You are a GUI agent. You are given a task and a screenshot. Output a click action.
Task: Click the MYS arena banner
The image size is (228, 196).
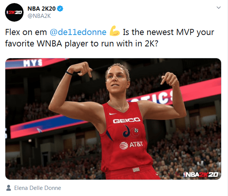tap(32, 63)
